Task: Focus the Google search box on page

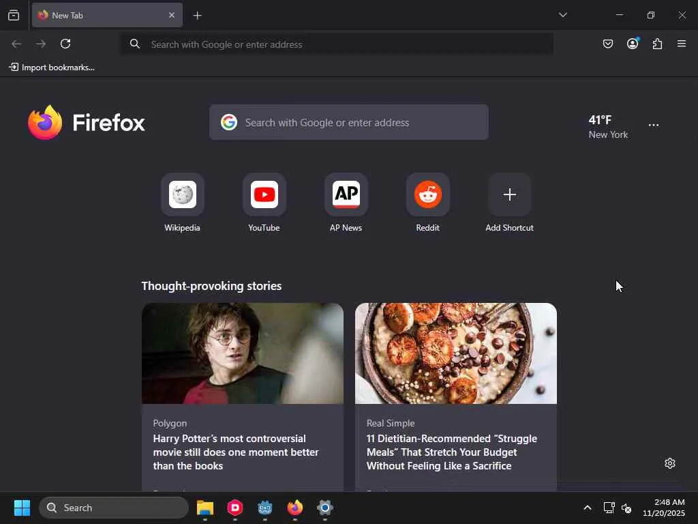Action: [349, 122]
